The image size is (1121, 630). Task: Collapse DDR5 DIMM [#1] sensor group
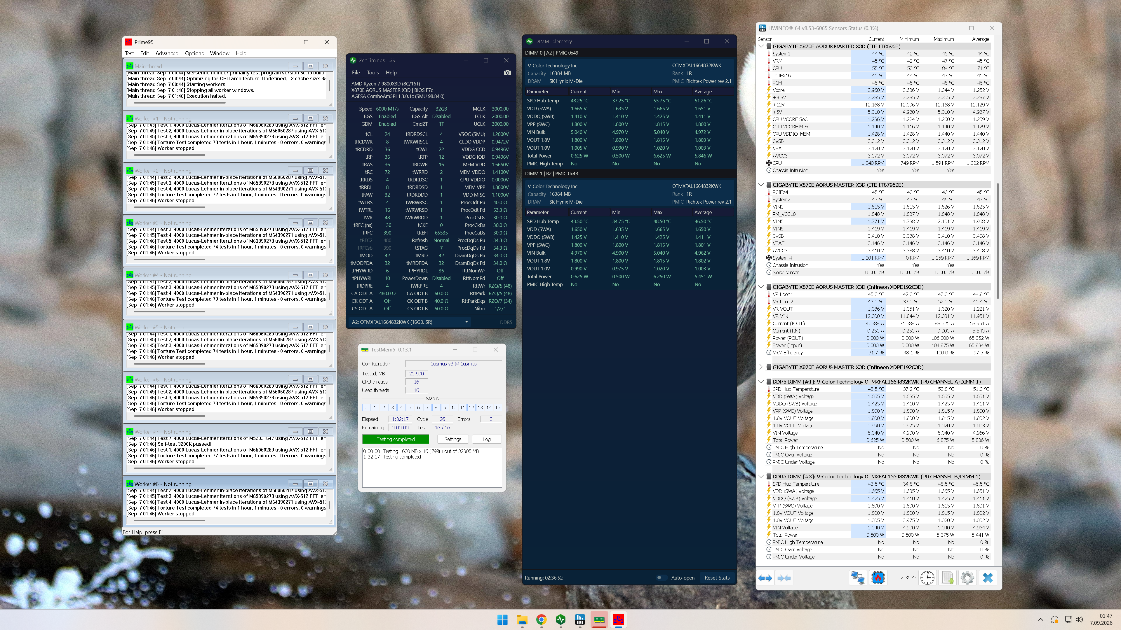tap(761, 382)
